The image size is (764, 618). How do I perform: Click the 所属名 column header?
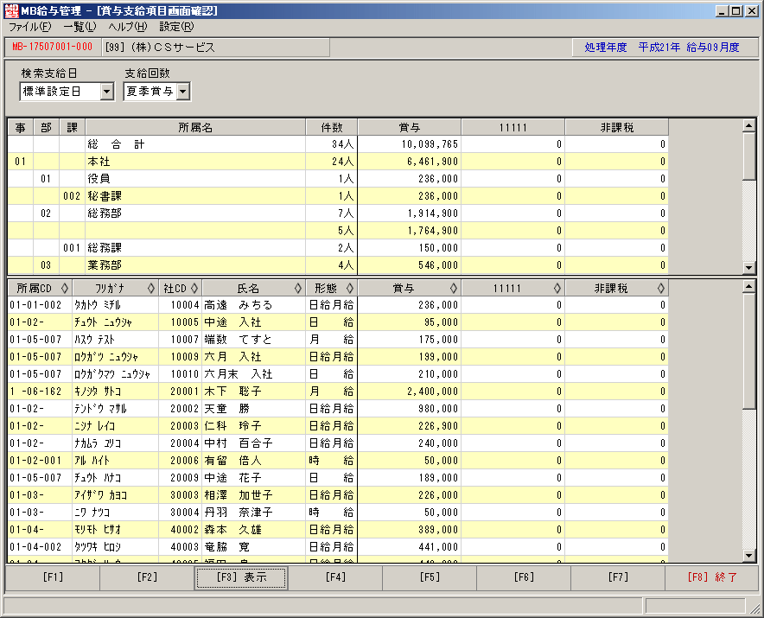pos(195,127)
